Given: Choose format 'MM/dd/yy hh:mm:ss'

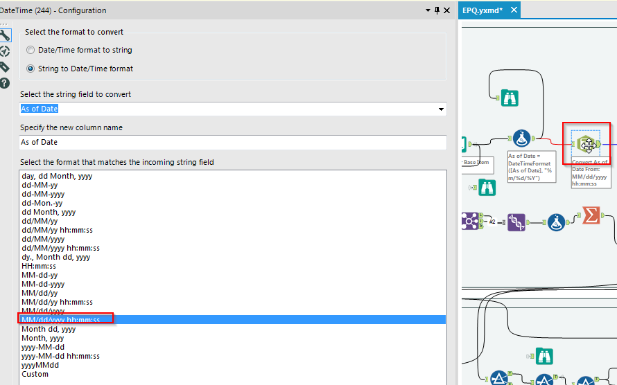Looking at the screenshot, I should (58, 303).
